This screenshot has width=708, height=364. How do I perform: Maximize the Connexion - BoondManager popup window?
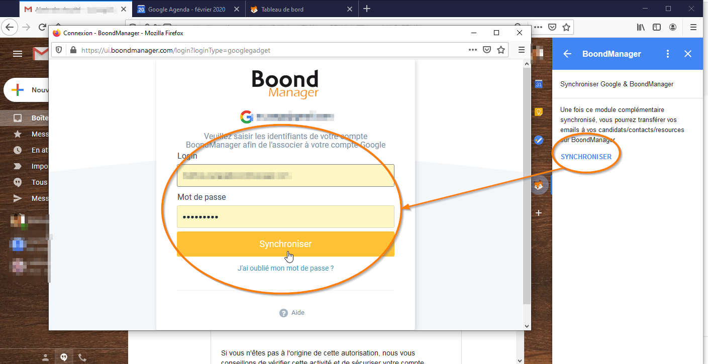coord(496,33)
